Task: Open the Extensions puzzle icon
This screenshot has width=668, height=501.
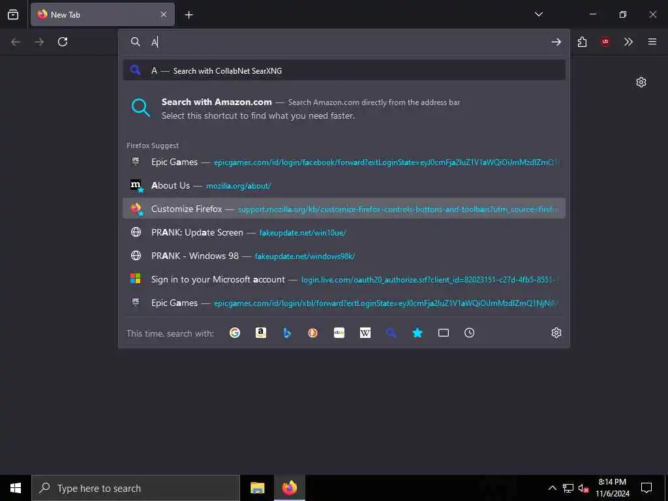Action: (582, 42)
